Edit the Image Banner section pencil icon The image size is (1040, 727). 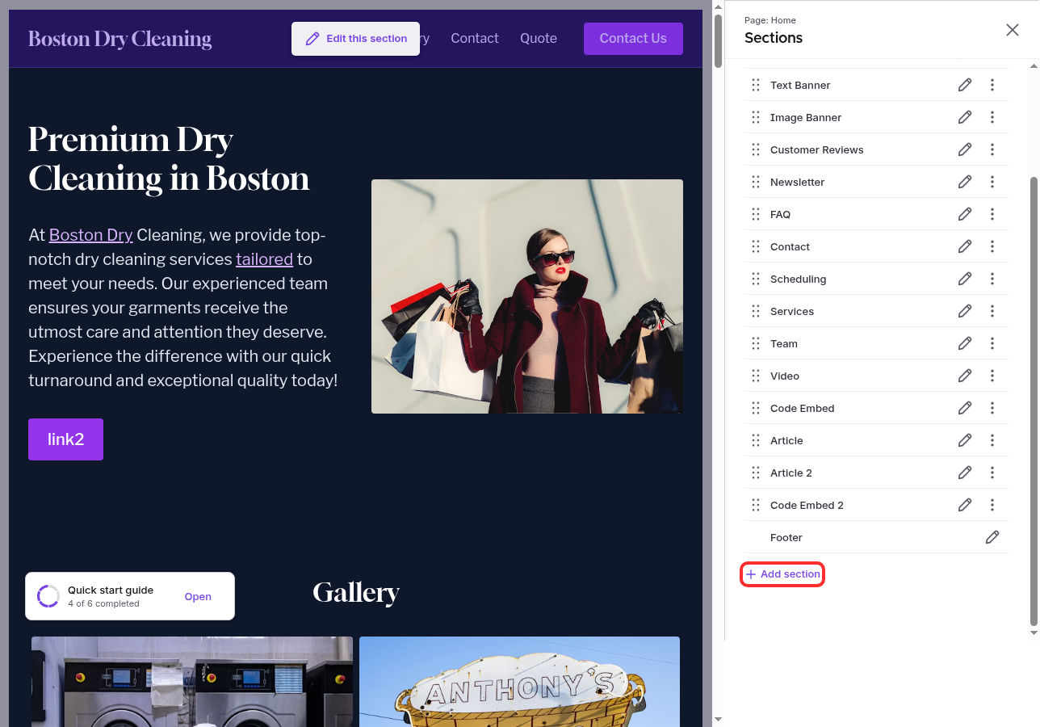point(965,117)
